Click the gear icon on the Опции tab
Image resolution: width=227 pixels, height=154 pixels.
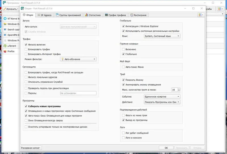(x=24, y=15)
